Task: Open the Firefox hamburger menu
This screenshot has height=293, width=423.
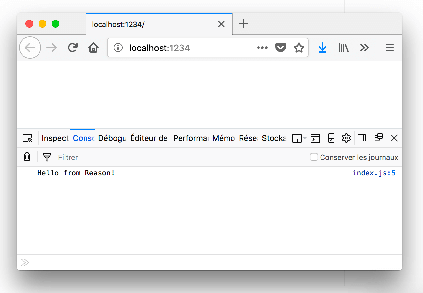Action: (x=389, y=48)
